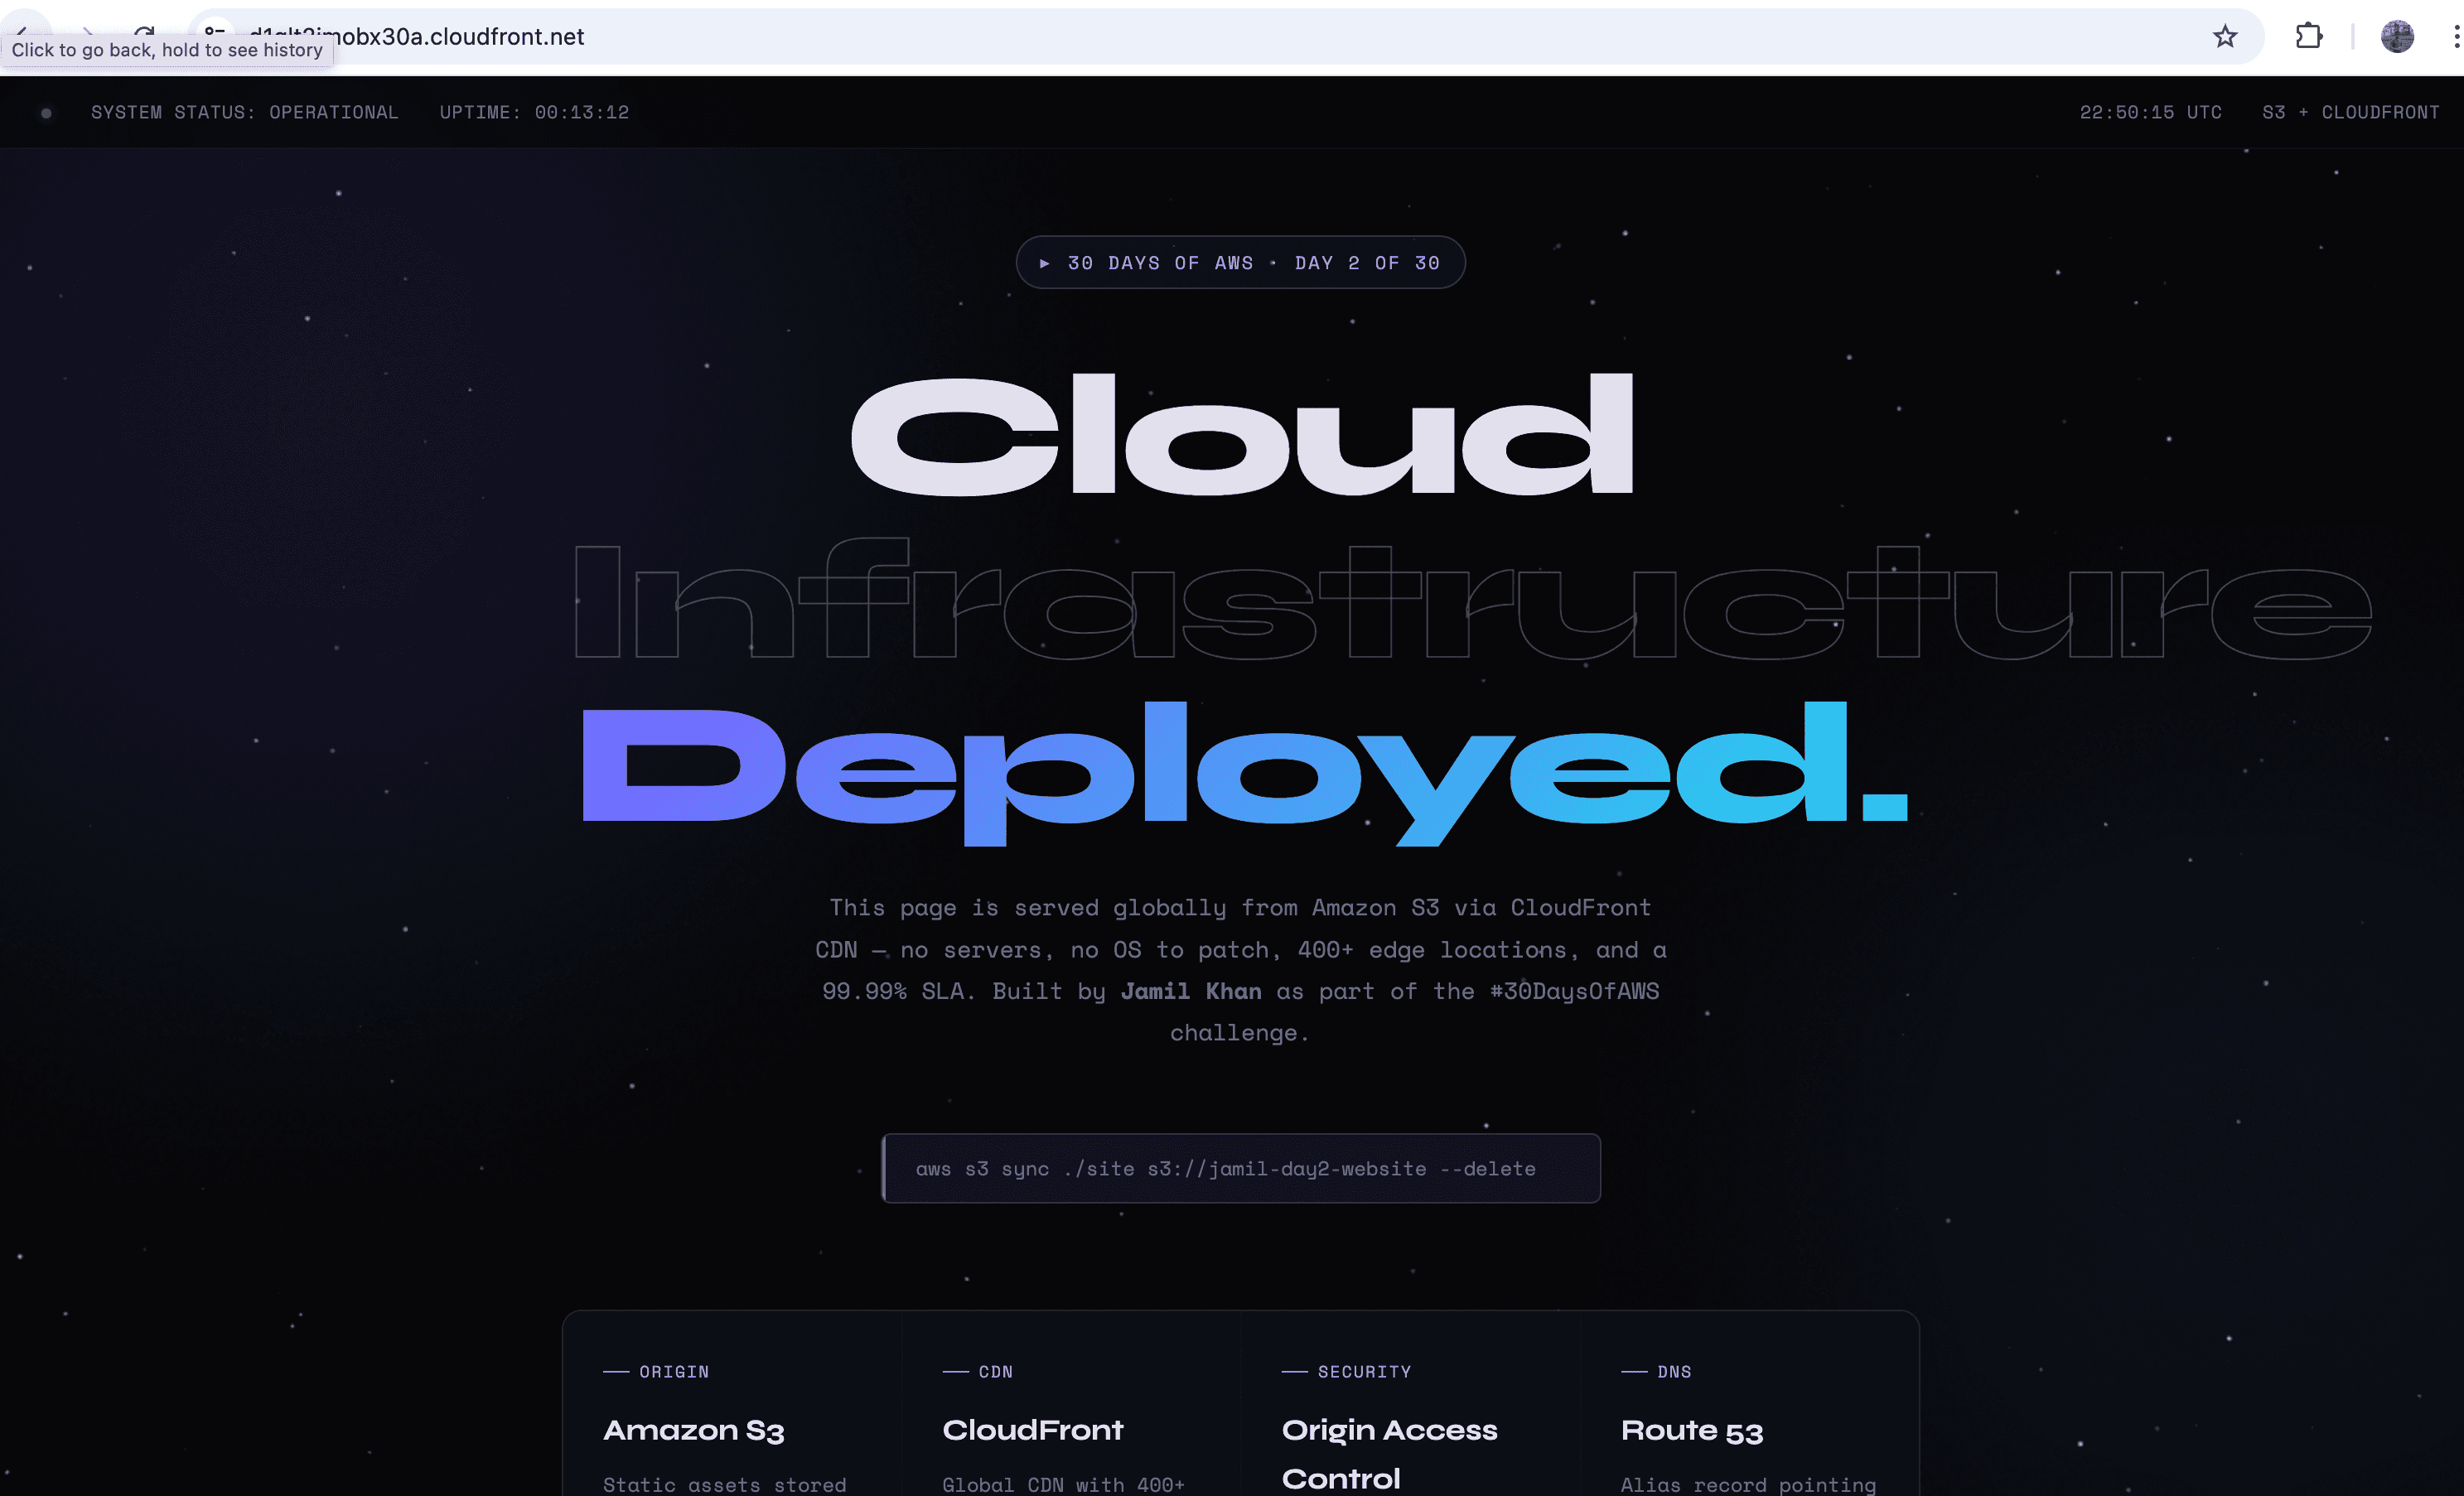
Task: Click 'Static assets stored' description text
Action: point(724,1485)
